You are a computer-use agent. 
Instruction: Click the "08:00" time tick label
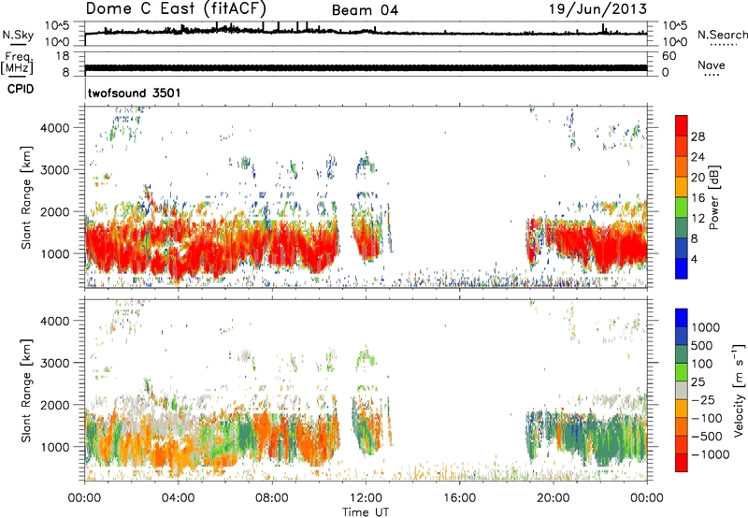[x=271, y=498]
